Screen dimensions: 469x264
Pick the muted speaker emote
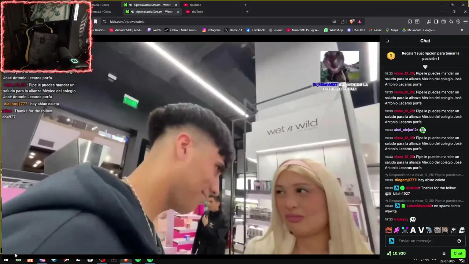pos(454,230)
